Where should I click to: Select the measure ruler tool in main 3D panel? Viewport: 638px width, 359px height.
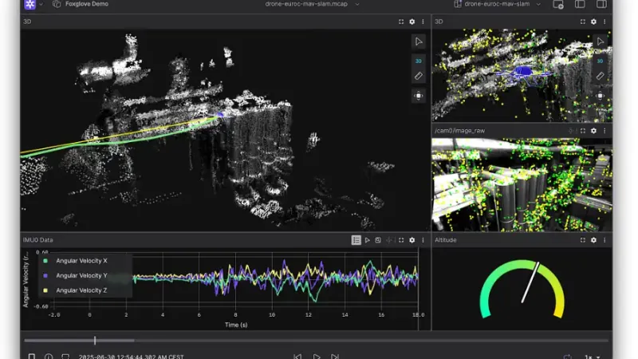pyautogui.click(x=419, y=77)
